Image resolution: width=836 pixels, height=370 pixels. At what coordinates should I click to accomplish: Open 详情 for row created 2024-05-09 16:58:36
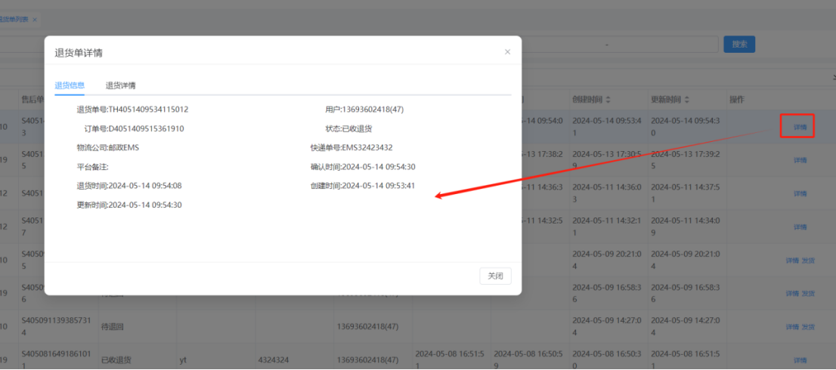coord(792,293)
